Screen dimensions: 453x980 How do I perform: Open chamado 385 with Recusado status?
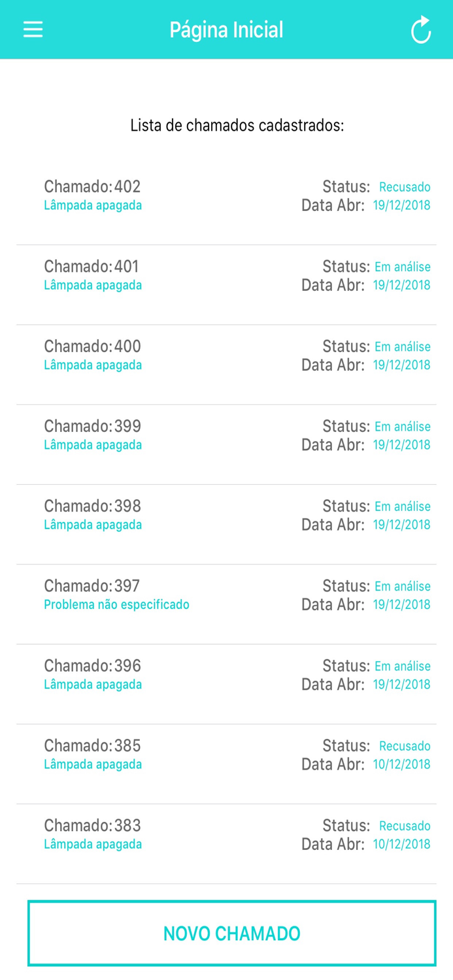point(226,754)
